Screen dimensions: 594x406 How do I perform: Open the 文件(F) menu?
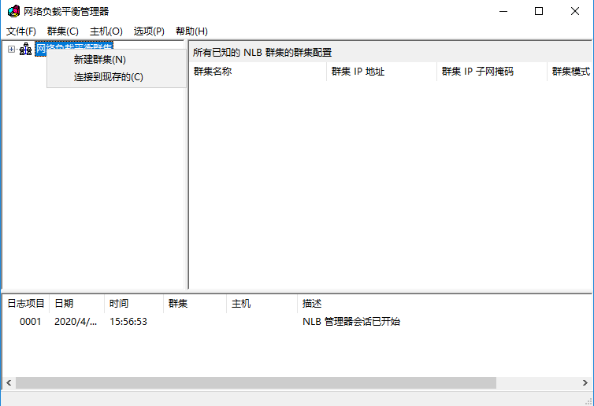(21, 31)
